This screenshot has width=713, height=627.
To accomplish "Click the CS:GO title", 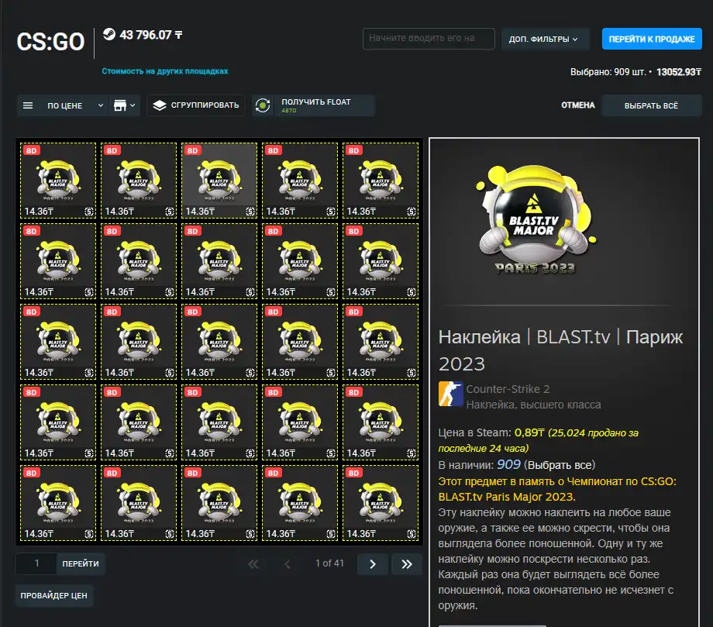I will pyautogui.click(x=50, y=42).
